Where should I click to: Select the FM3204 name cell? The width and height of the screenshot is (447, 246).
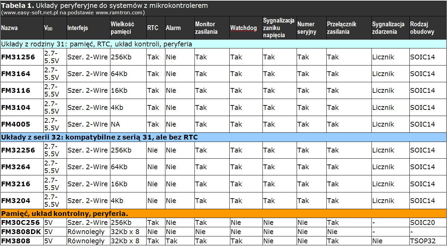[22, 201]
